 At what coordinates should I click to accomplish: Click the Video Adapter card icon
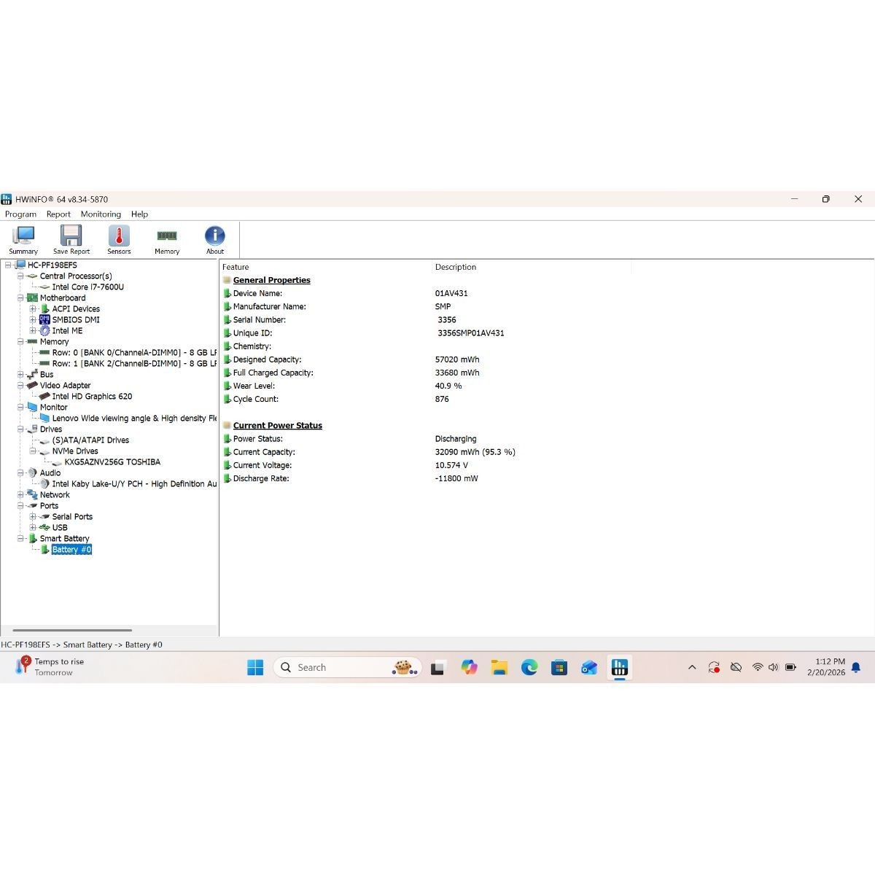click(32, 385)
